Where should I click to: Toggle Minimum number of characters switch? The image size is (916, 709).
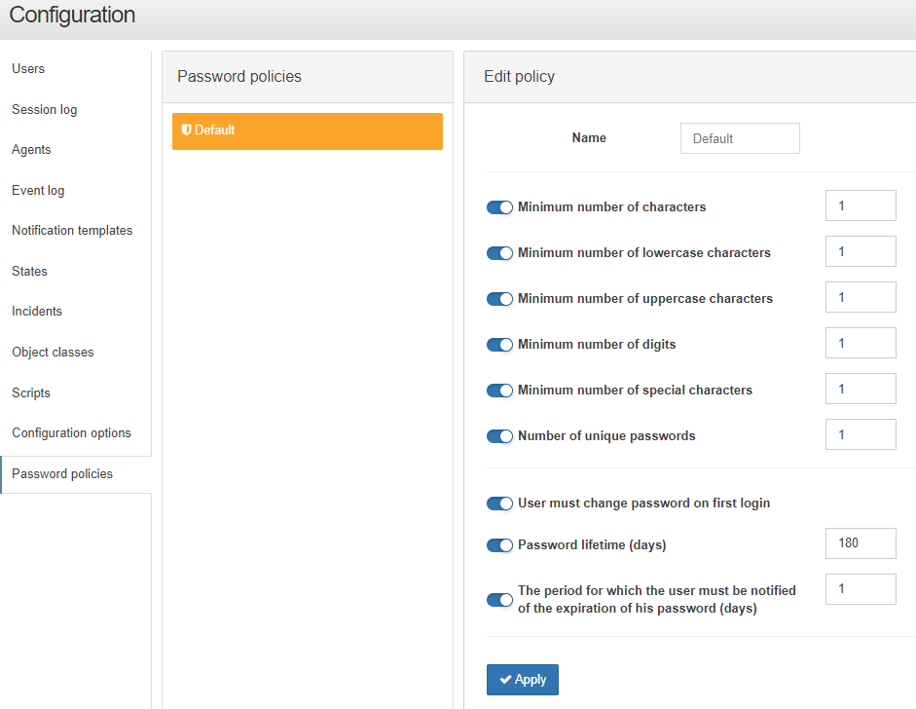click(x=499, y=207)
